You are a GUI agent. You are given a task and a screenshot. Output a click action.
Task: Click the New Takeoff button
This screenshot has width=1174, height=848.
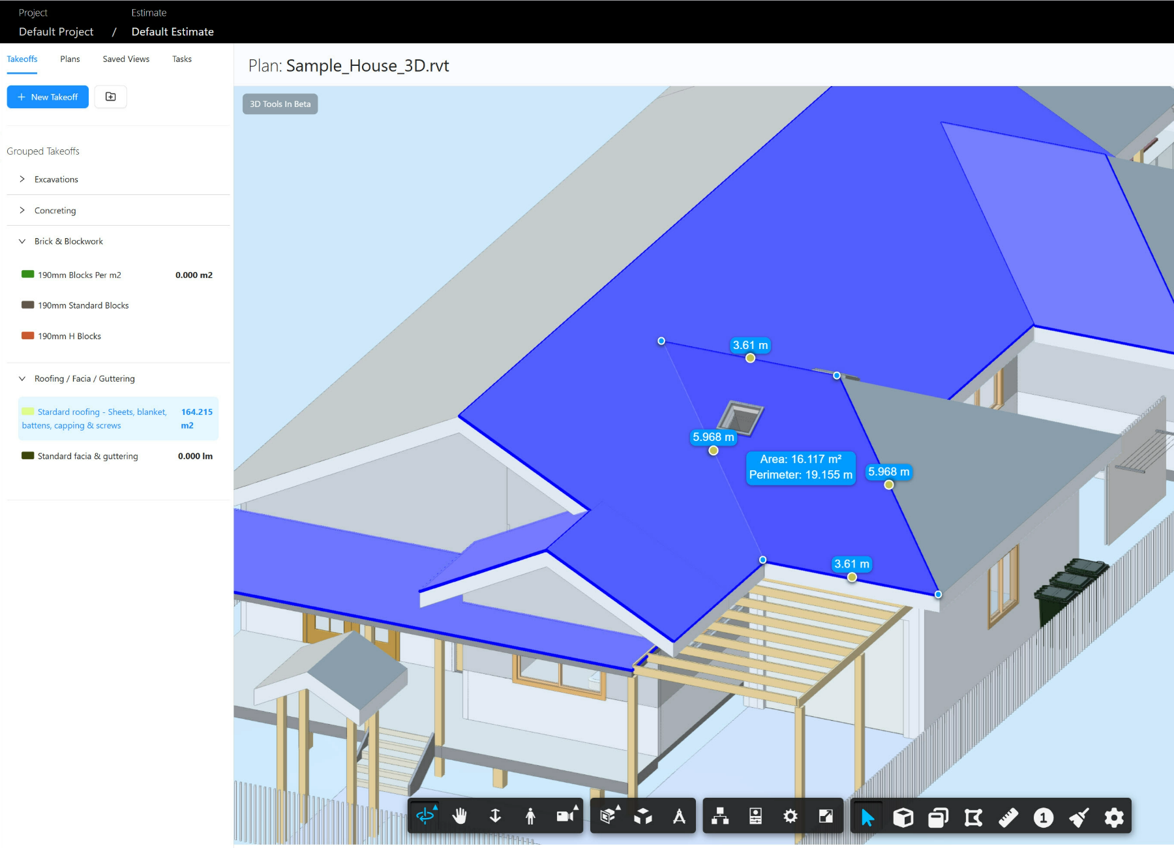pyautogui.click(x=47, y=97)
